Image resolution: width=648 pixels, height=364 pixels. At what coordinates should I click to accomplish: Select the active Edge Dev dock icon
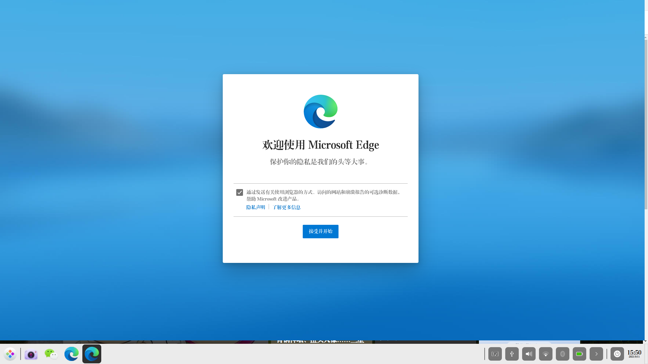pyautogui.click(x=92, y=354)
